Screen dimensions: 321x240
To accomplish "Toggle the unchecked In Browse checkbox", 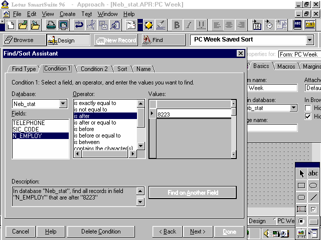I will (x=308, y=107).
